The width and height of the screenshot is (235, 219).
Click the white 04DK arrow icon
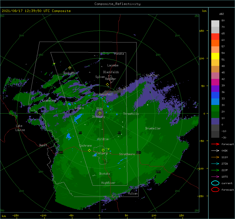tap(215, 151)
